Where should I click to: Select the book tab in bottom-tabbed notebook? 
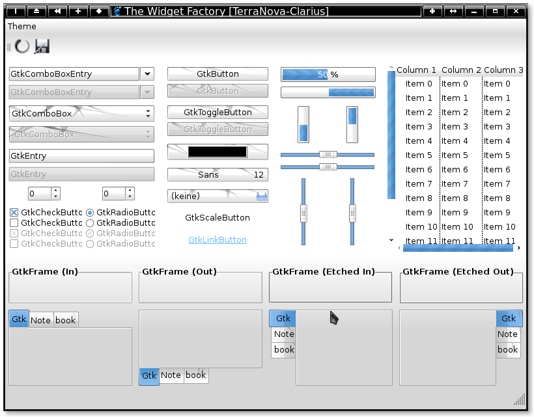196,375
